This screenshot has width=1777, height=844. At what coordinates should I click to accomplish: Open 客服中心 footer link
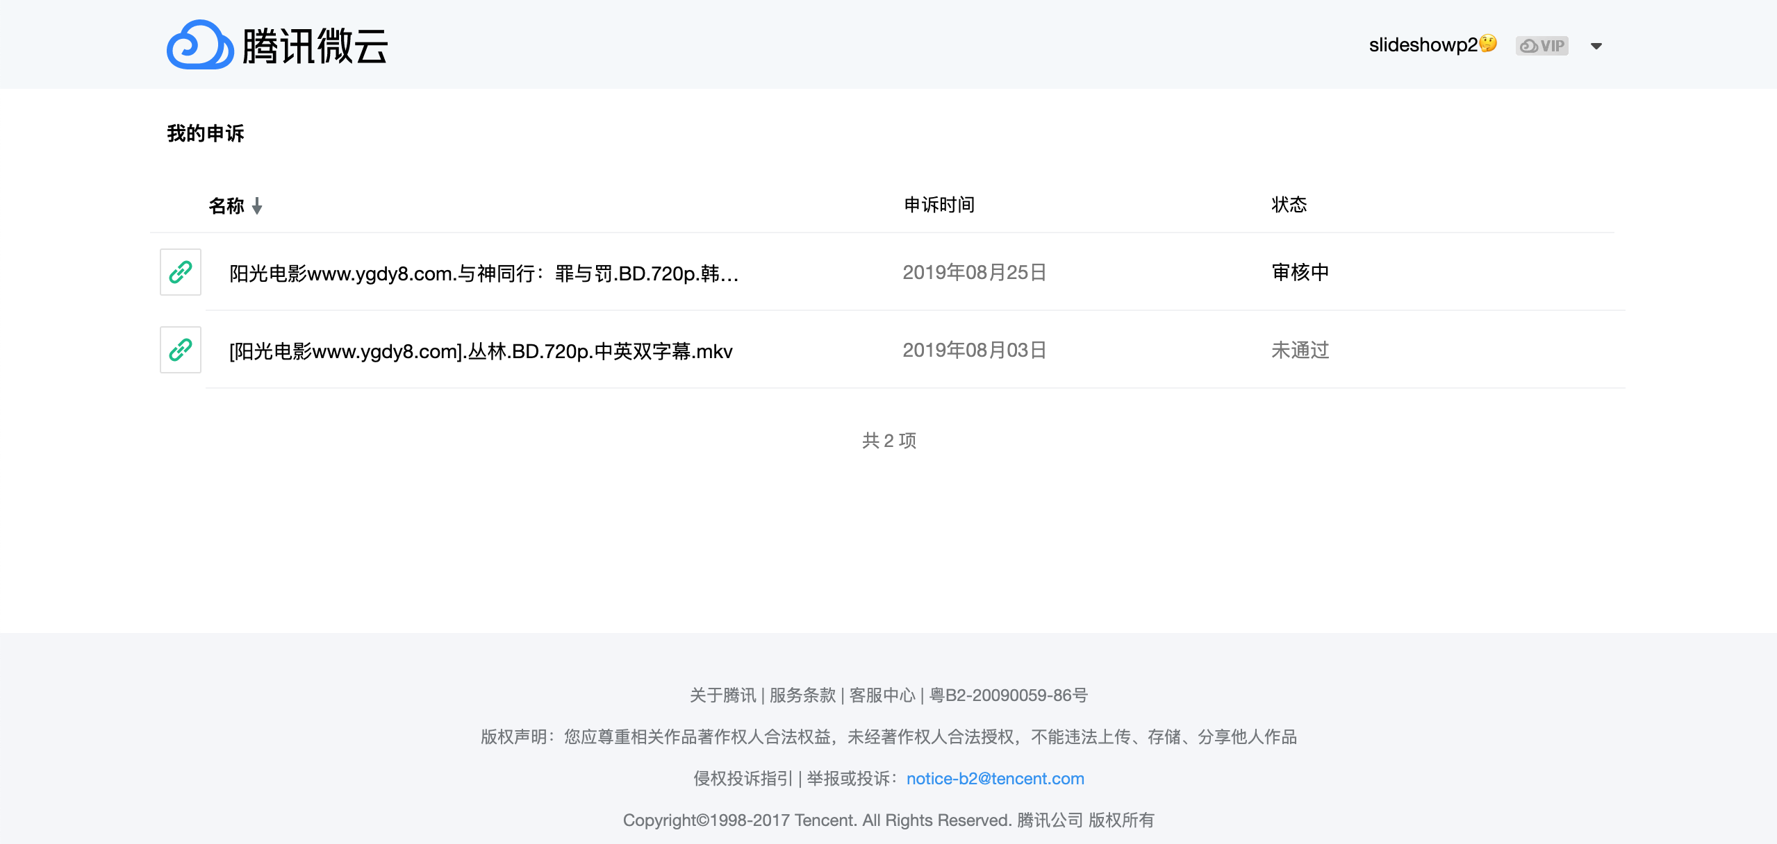click(882, 695)
